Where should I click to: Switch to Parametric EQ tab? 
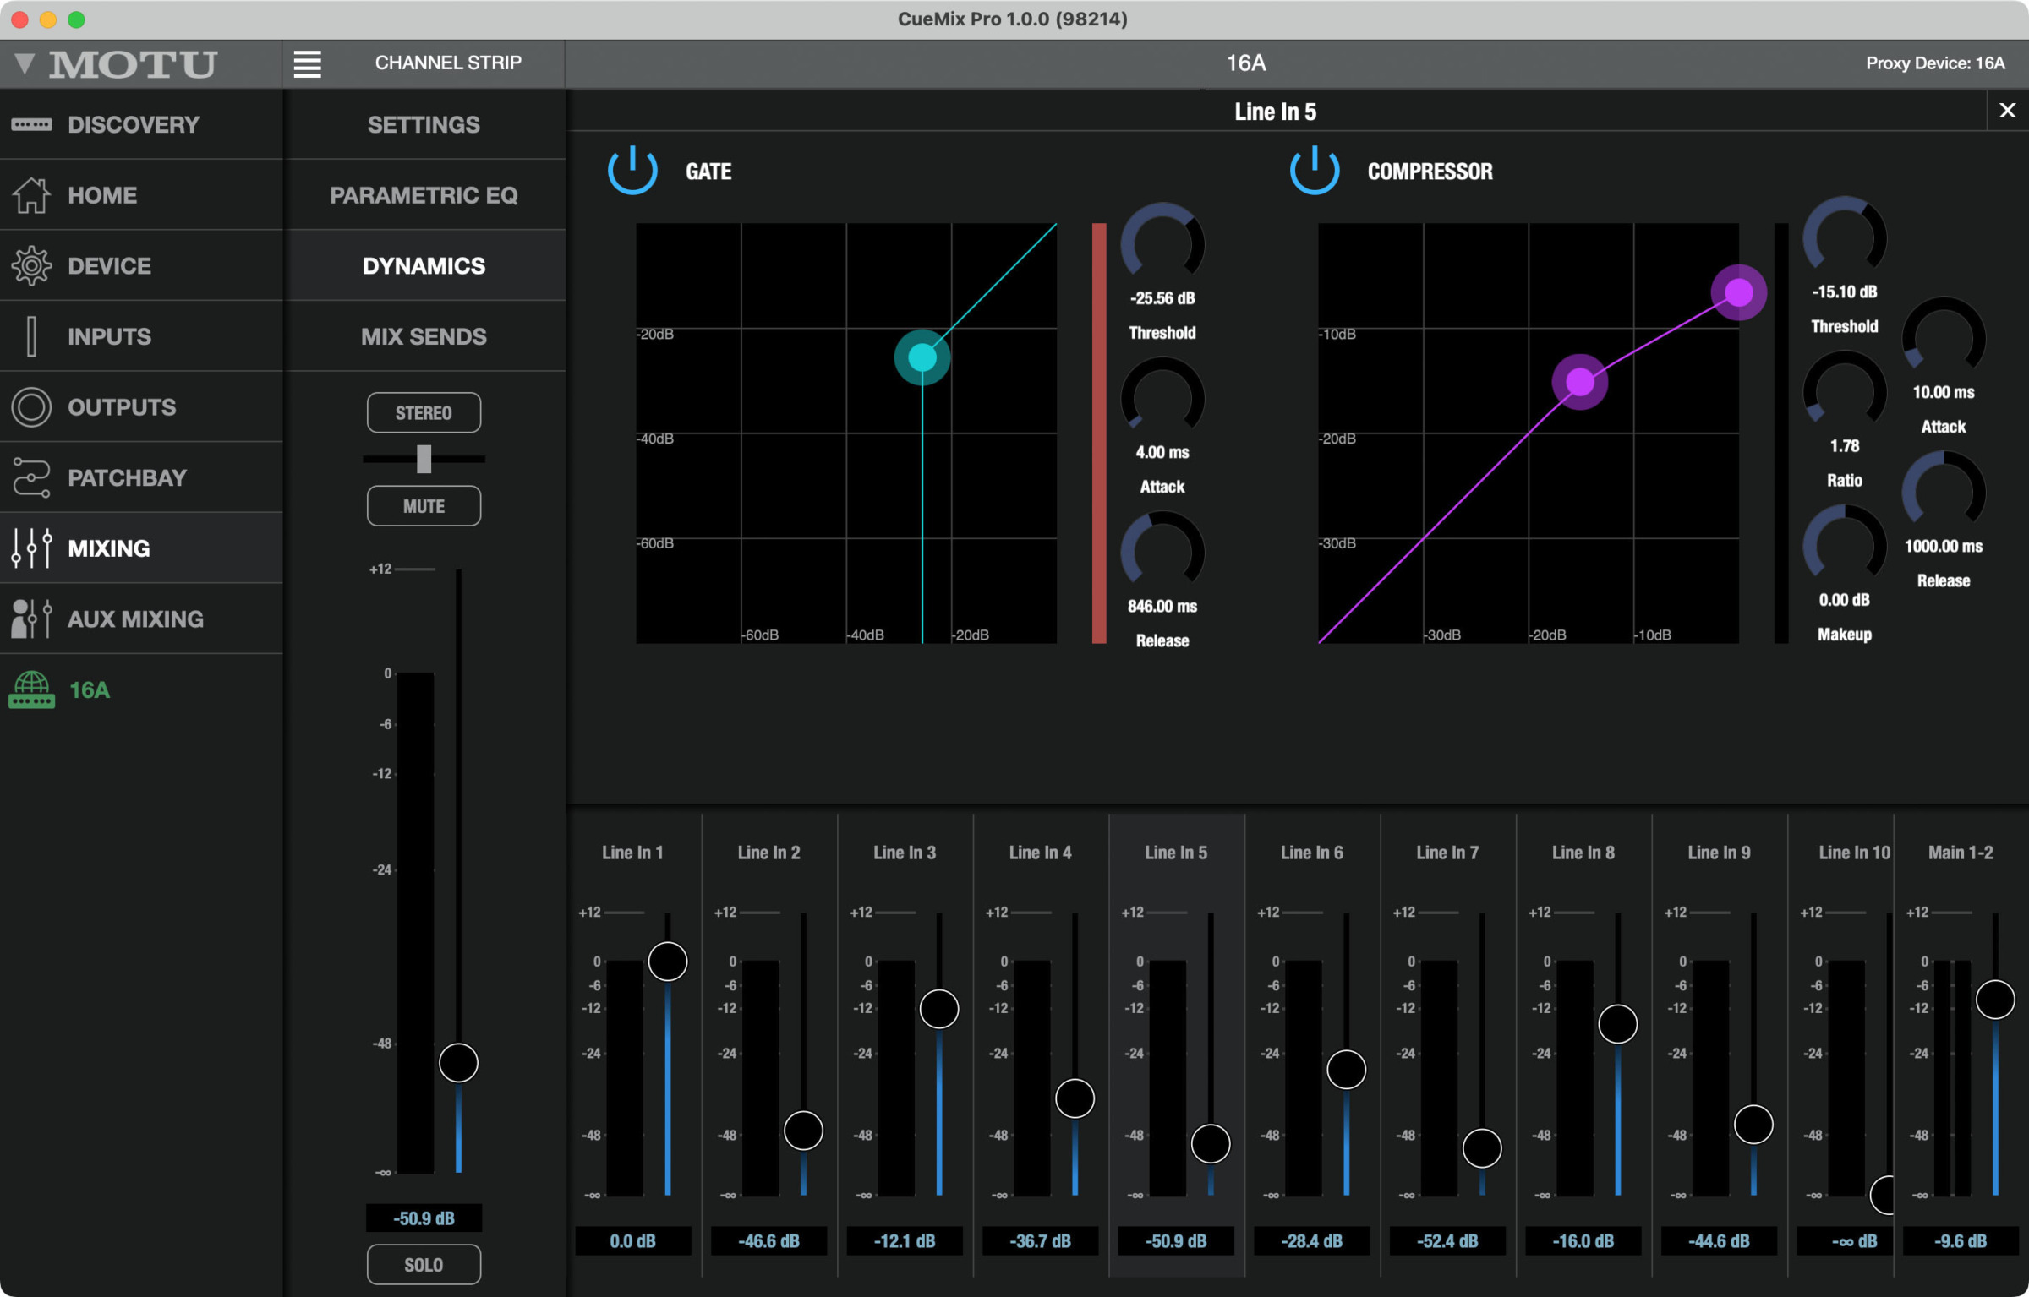[424, 195]
